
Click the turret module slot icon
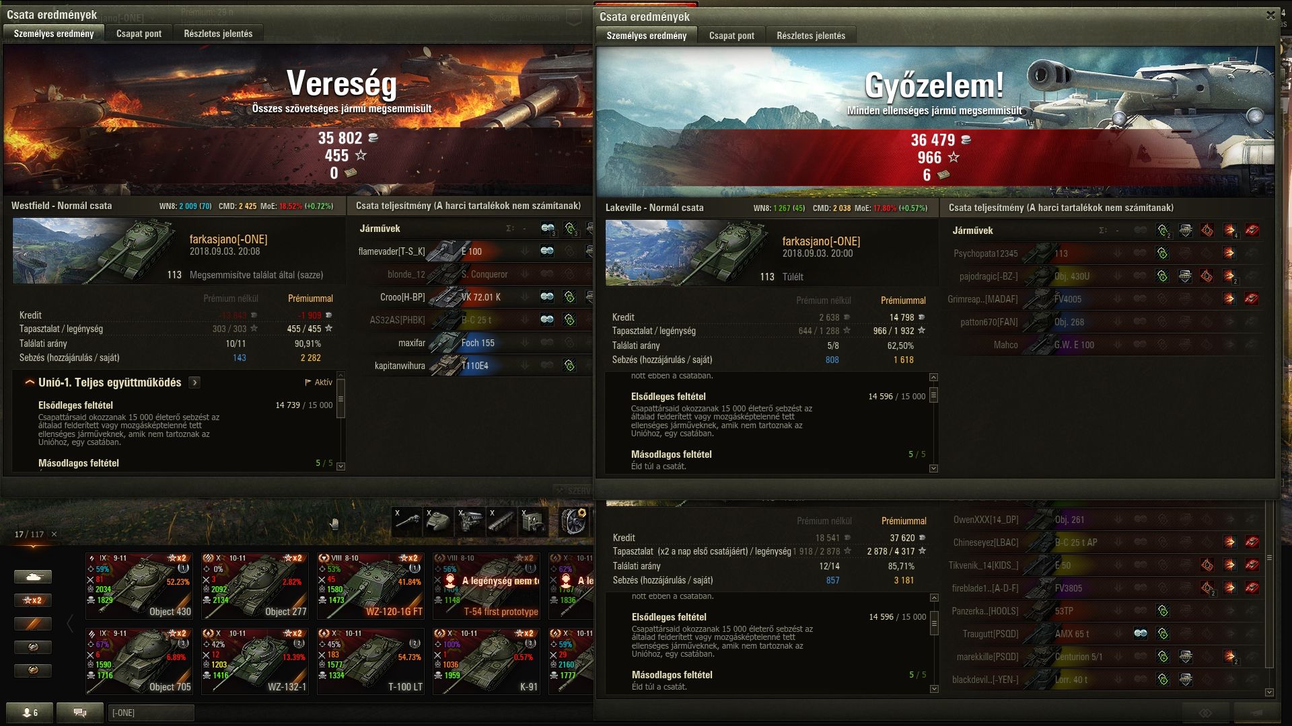click(439, 522)
